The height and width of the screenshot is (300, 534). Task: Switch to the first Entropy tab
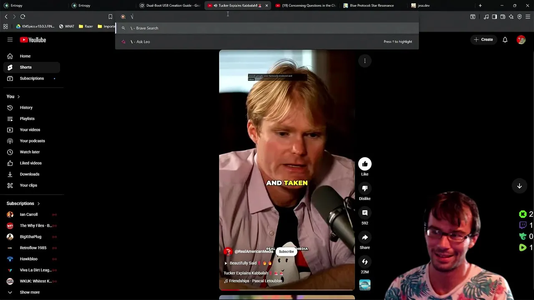[33, 5]
